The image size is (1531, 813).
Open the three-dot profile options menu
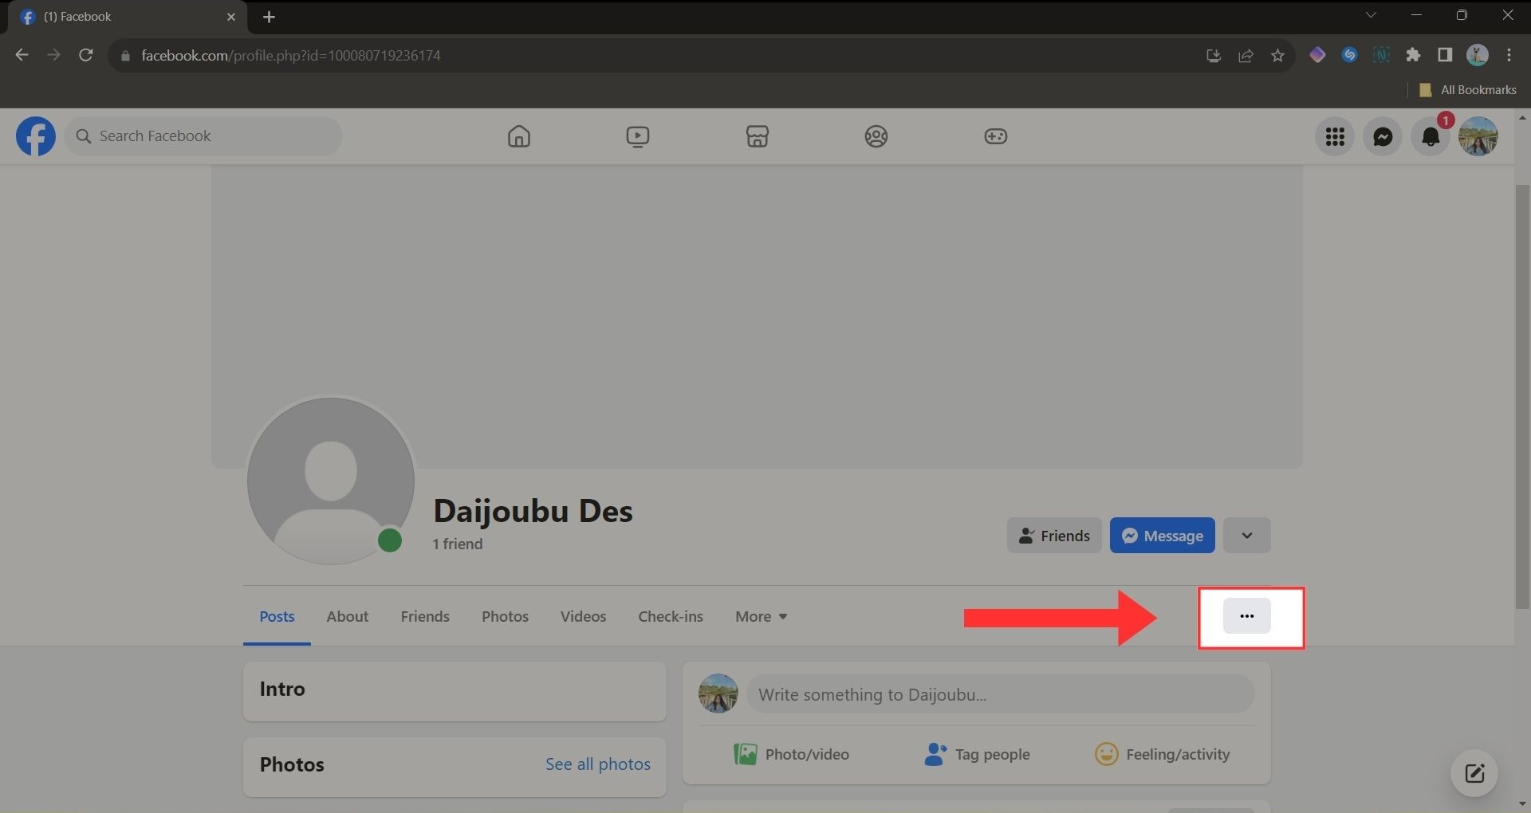click(1246, 616)
